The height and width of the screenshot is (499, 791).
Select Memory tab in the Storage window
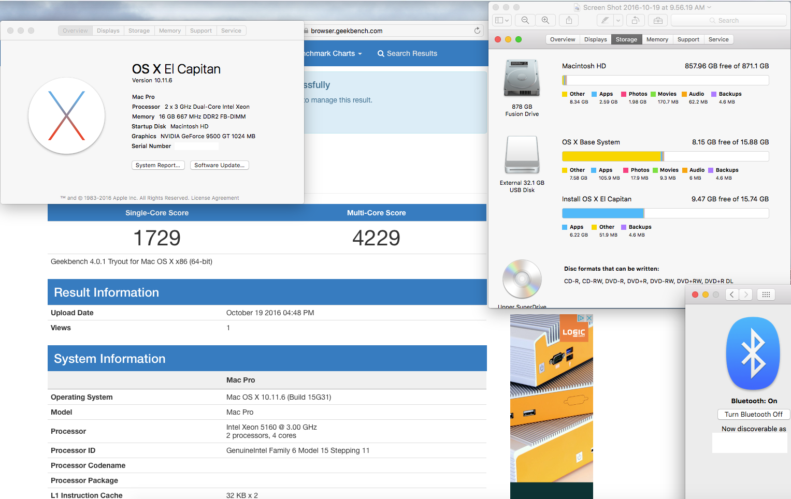[x=657, y=39]
